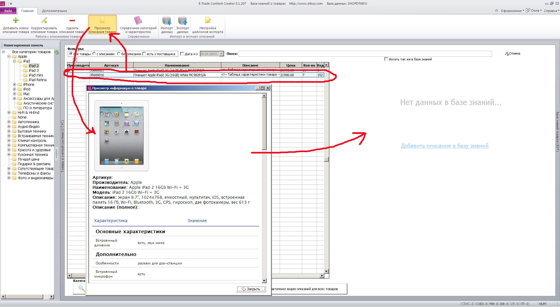Select the grid row with article 35600016
Screen dimensions: 560x307
(x=195, y=75)
